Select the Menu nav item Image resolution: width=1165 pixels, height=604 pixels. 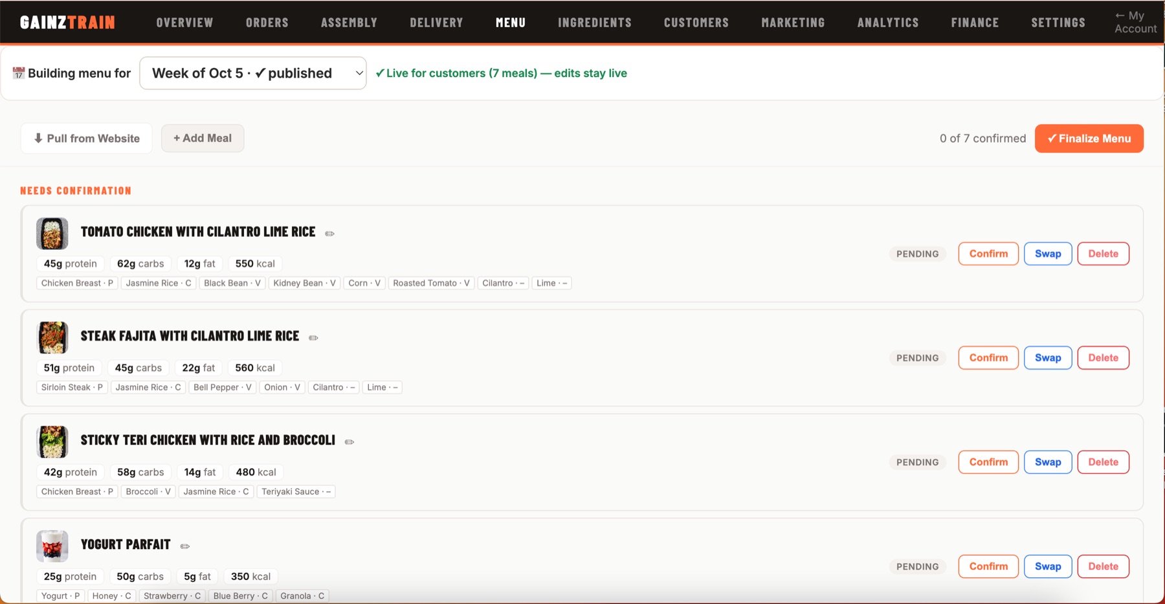(511, 23)
